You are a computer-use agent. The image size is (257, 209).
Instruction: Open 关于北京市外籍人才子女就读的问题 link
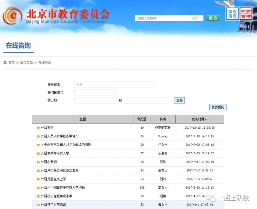[66, 145]
